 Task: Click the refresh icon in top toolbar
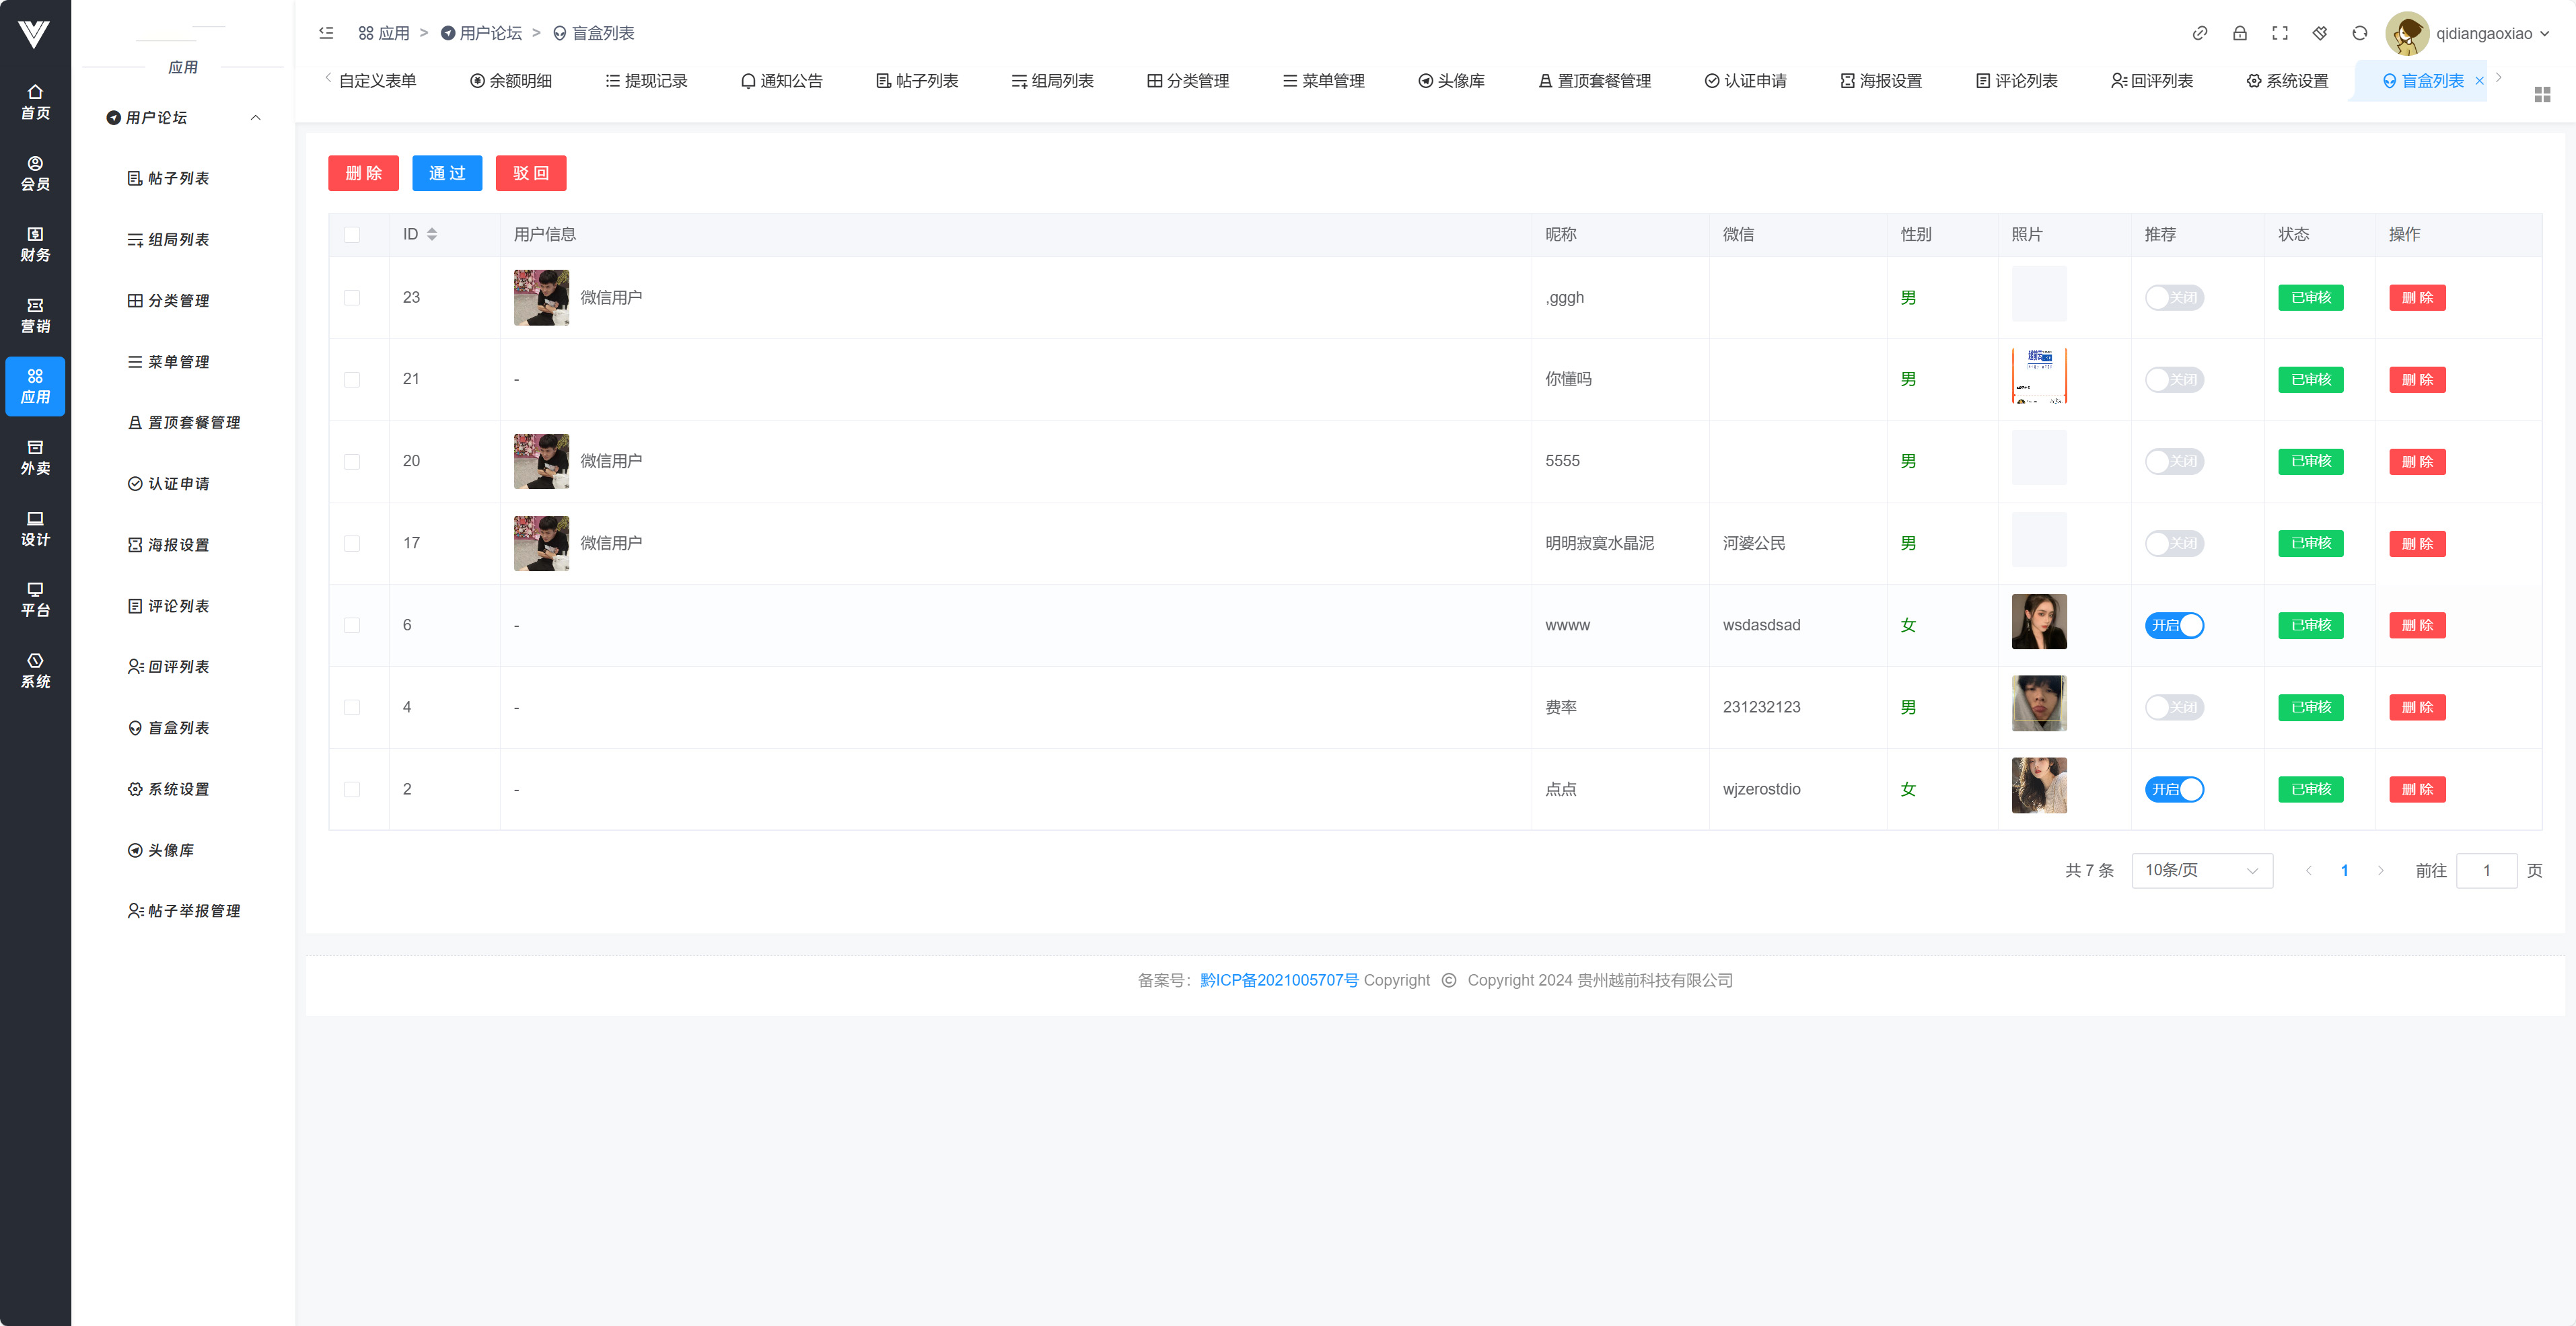tap(2359, 33)
